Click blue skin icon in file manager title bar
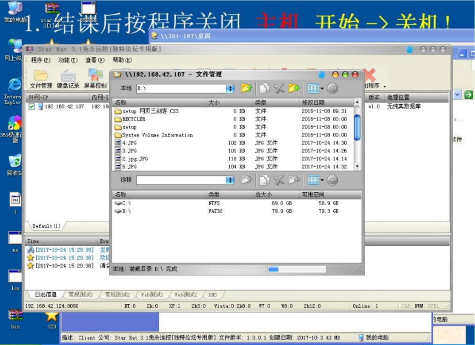 [x=321, y=74]
